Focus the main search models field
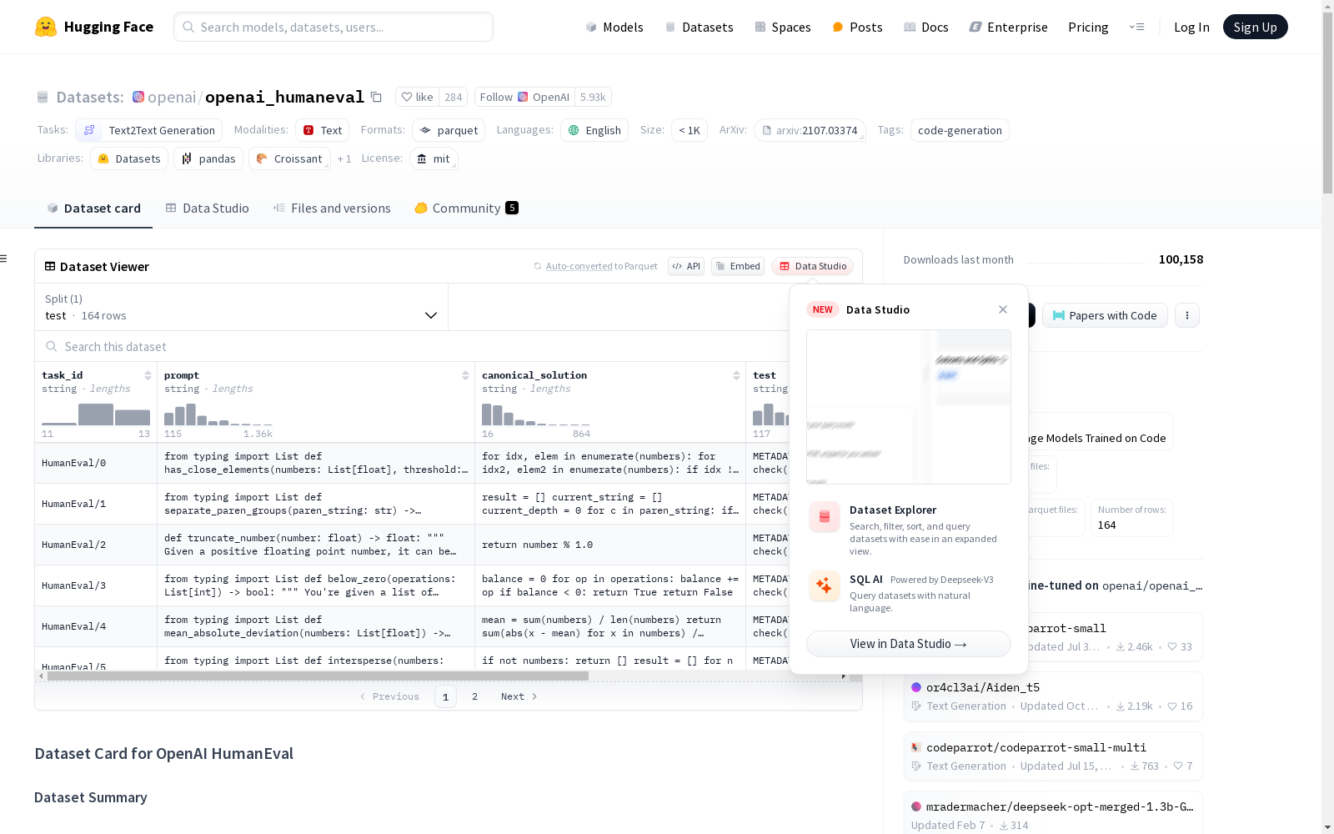This screenshot has height=834, width=1334. (333, 27)
